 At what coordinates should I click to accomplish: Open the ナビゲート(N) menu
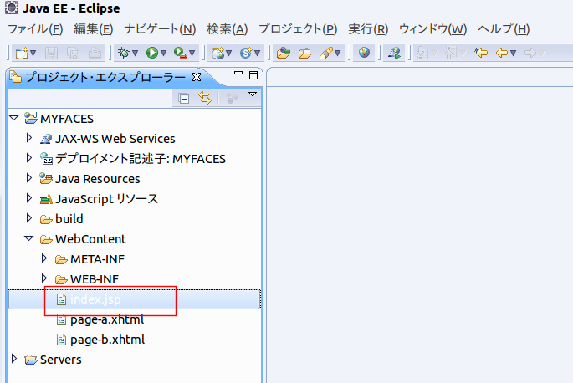click(160, 29)
